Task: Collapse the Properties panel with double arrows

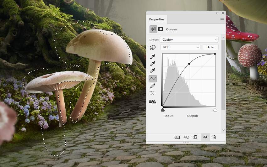Action: pyautogui.click(x=217, y=13)
